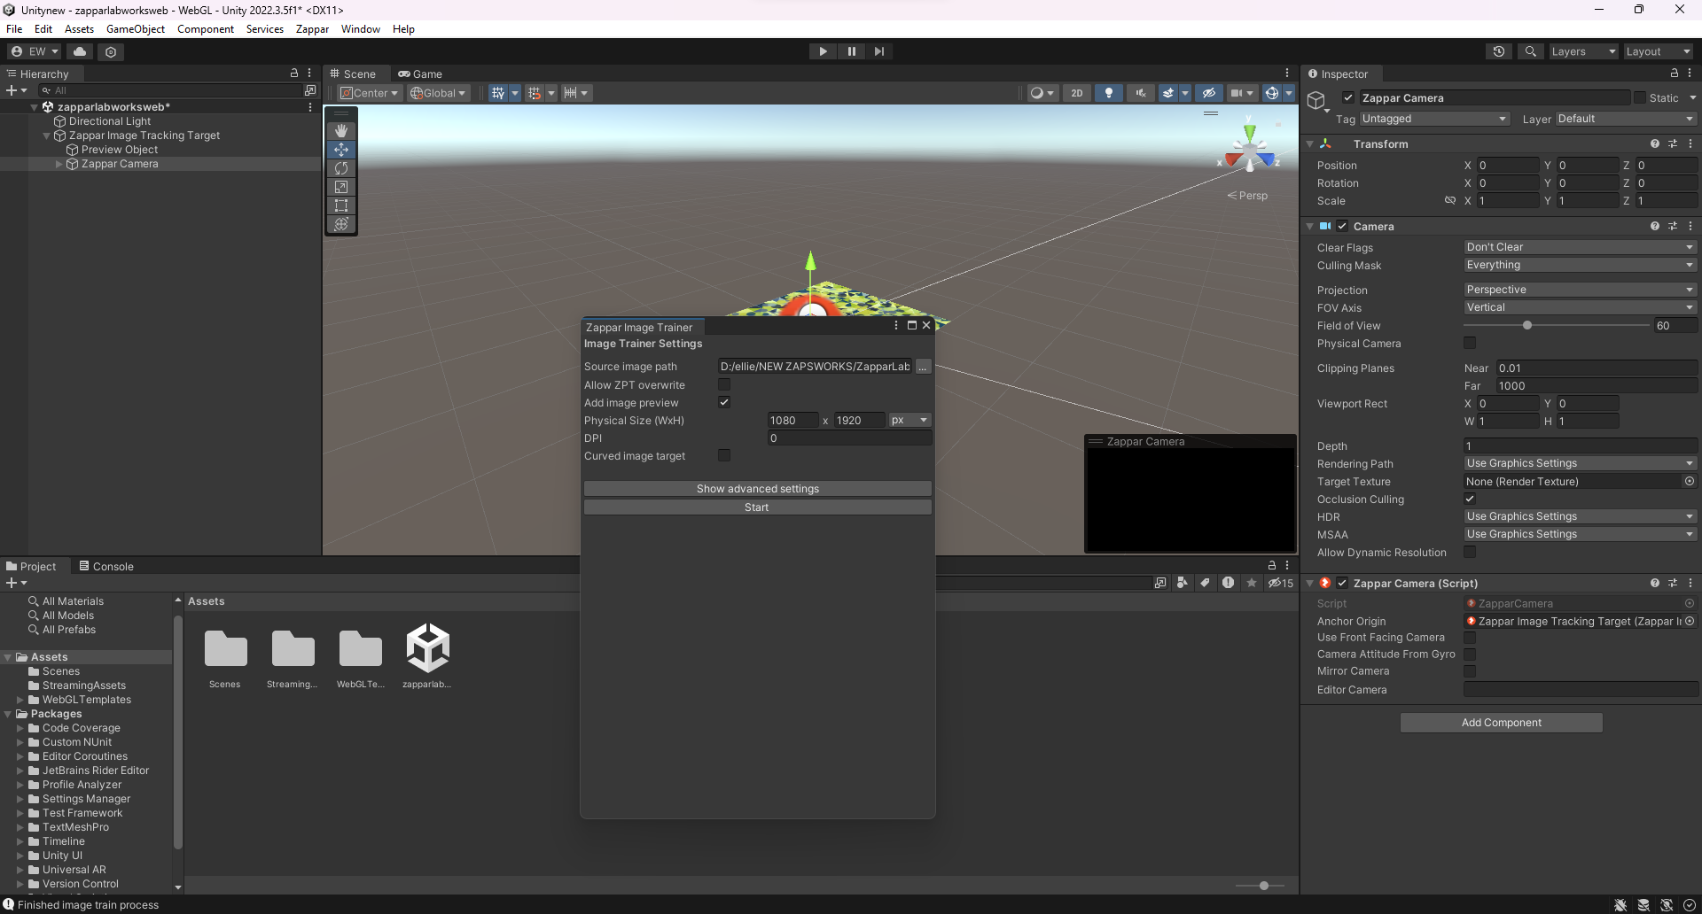Toggle Zappar Camera active checkbox

(1348, 97)
